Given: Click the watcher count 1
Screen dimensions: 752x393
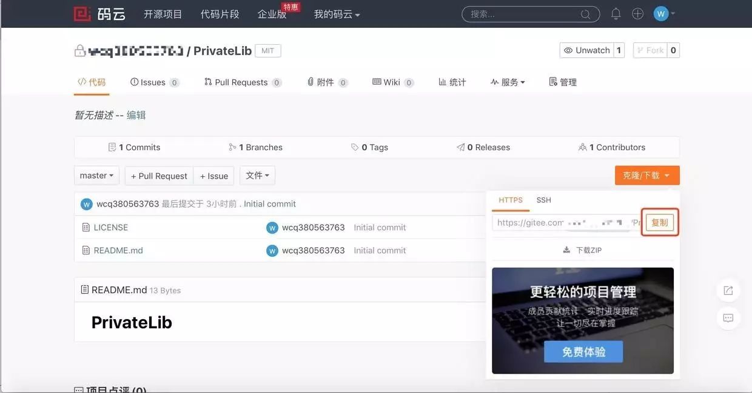Looking at the screenshot, I should (619, 50).
